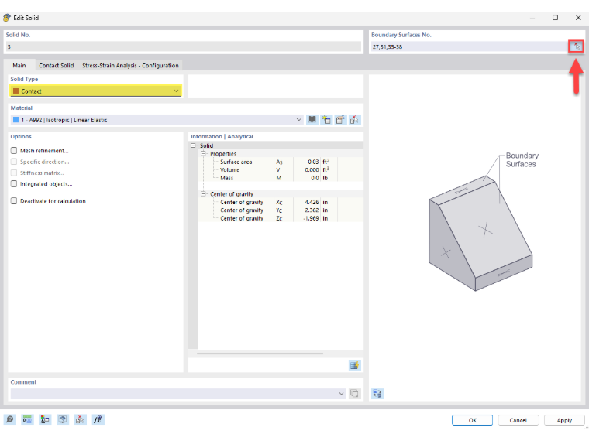The width and height of the screenshot is (589, 441).
Task: Open the Solid Type dropdown showing Contact
Action: point(96,91)
